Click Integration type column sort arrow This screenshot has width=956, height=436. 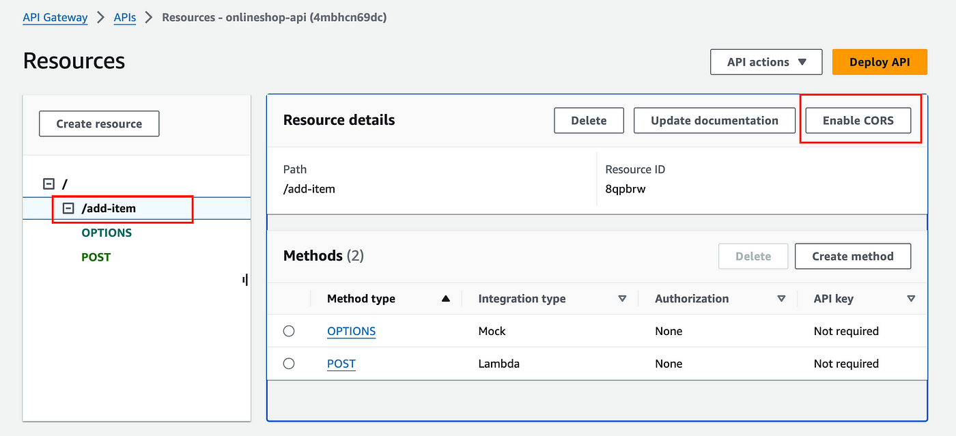click(x=622, y=299)
